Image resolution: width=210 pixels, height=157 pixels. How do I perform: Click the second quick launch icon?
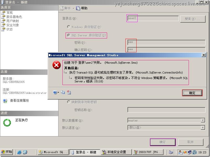tap(25, 152)
